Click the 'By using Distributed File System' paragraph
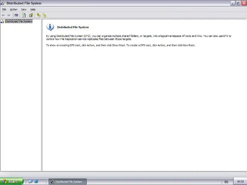 coord(139,37)
